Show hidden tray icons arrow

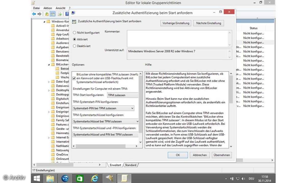tap(226, 178)
